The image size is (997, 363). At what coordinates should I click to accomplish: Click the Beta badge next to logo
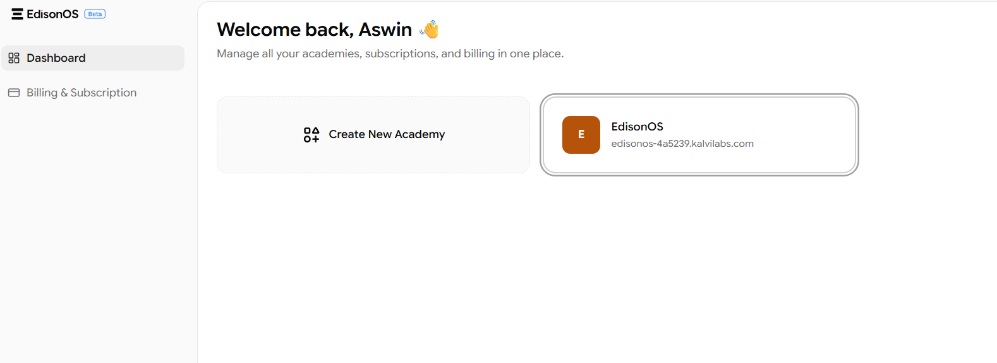[x=95, y=14]
